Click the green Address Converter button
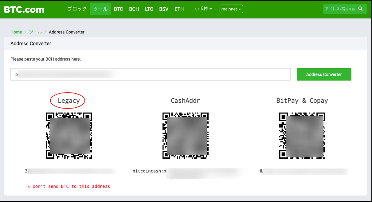 tap(324, 74)
